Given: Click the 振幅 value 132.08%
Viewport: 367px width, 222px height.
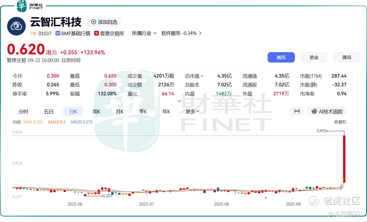Looking at the screenshot, I should (x=107, y=94).
